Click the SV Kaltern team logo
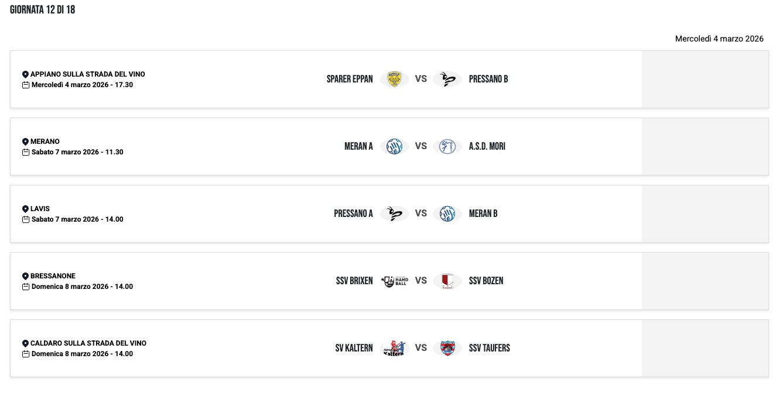This screenshot has height=393, width=783. tap(394, 348)
